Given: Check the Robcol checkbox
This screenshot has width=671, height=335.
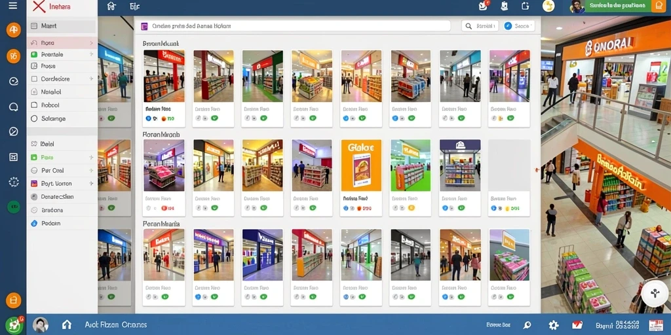Looking at the screenshot, I should point(34,105).
